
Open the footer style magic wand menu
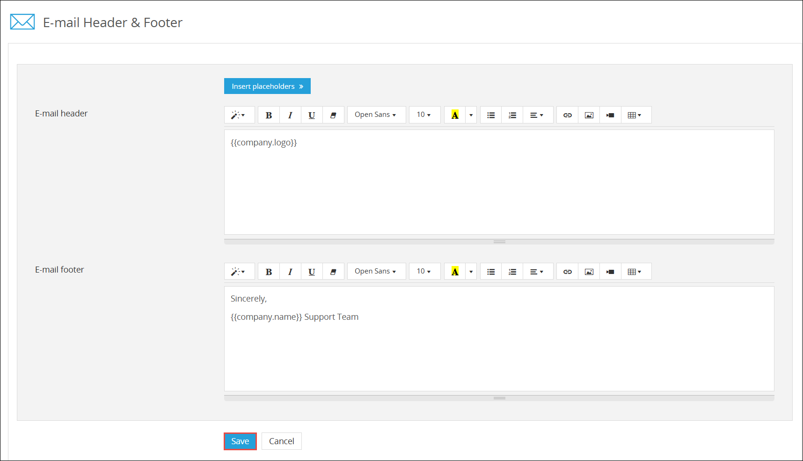click(x=239, y=272)
